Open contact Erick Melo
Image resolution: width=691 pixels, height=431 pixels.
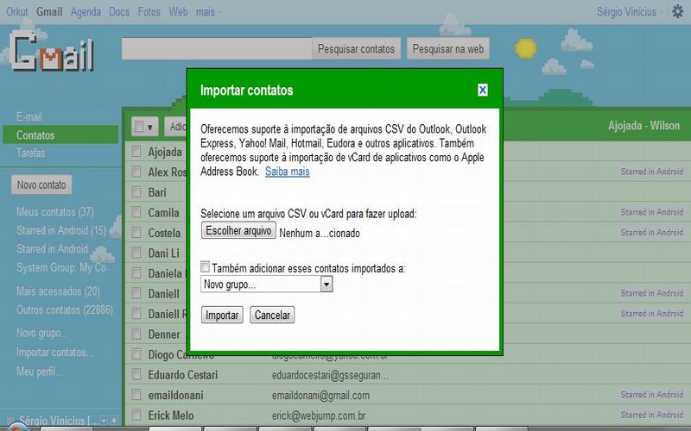(x=171, y=415)
